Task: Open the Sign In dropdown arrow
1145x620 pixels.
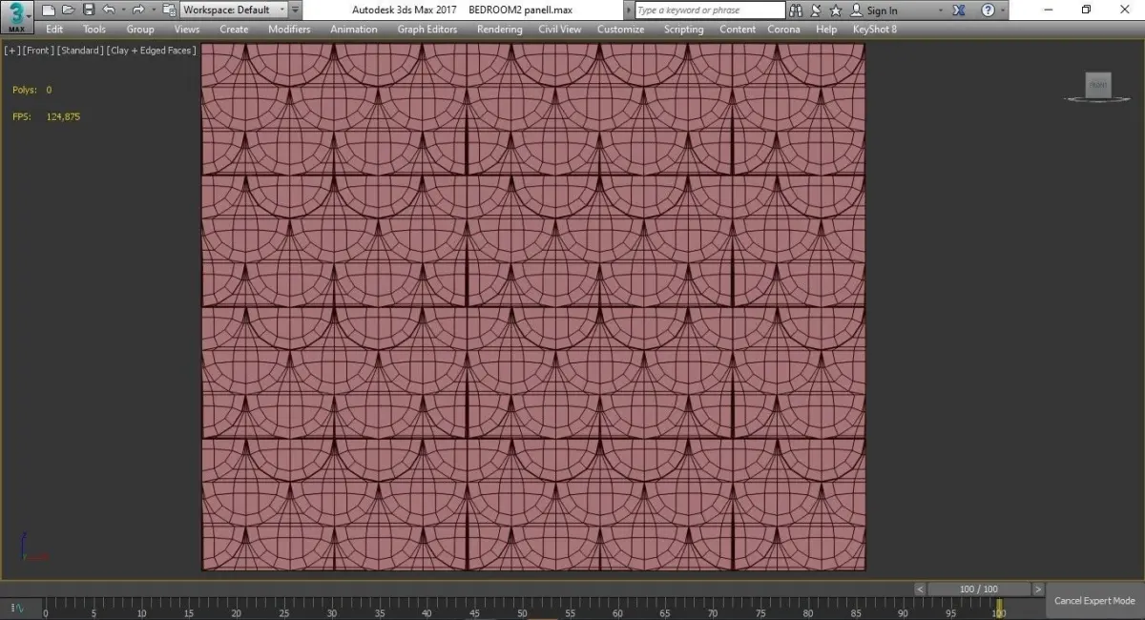Action: [941, 10]
